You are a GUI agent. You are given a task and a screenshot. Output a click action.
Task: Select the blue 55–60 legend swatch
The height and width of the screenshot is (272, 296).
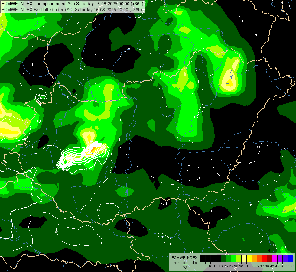tap(290, 258)
